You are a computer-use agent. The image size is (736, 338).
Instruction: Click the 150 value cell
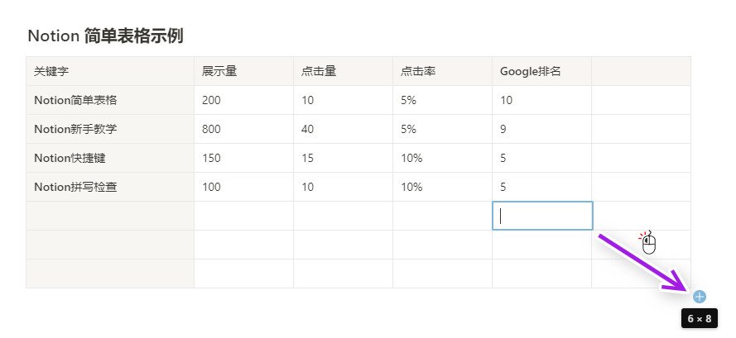pos(244,159)
